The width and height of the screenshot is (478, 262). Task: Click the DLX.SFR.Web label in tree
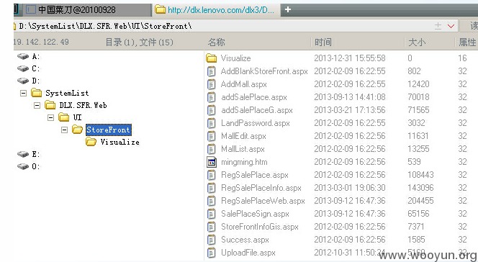(x=83, y=105)
